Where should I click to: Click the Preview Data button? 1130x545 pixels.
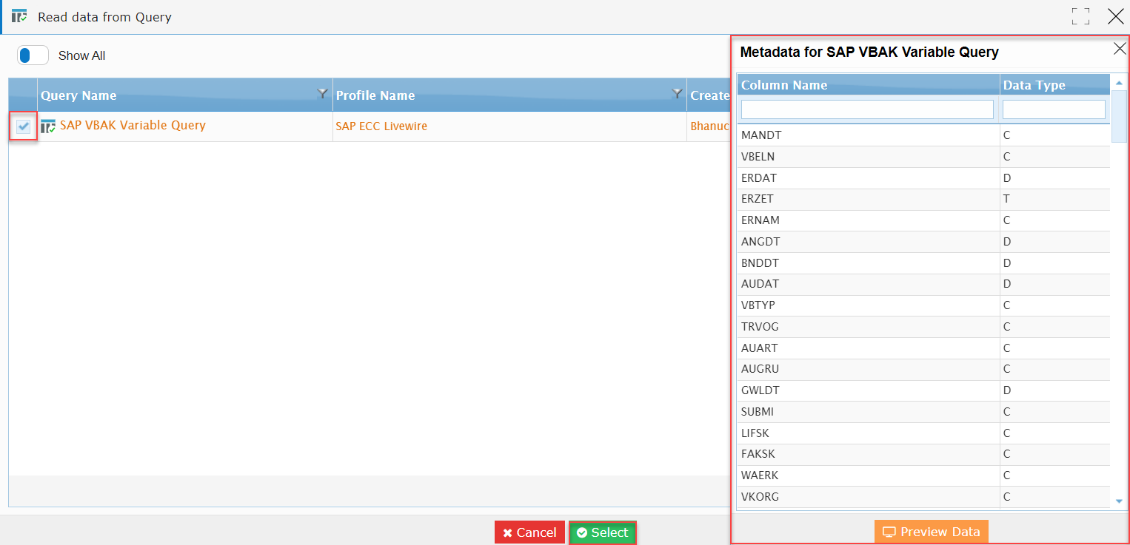(931, 532)
